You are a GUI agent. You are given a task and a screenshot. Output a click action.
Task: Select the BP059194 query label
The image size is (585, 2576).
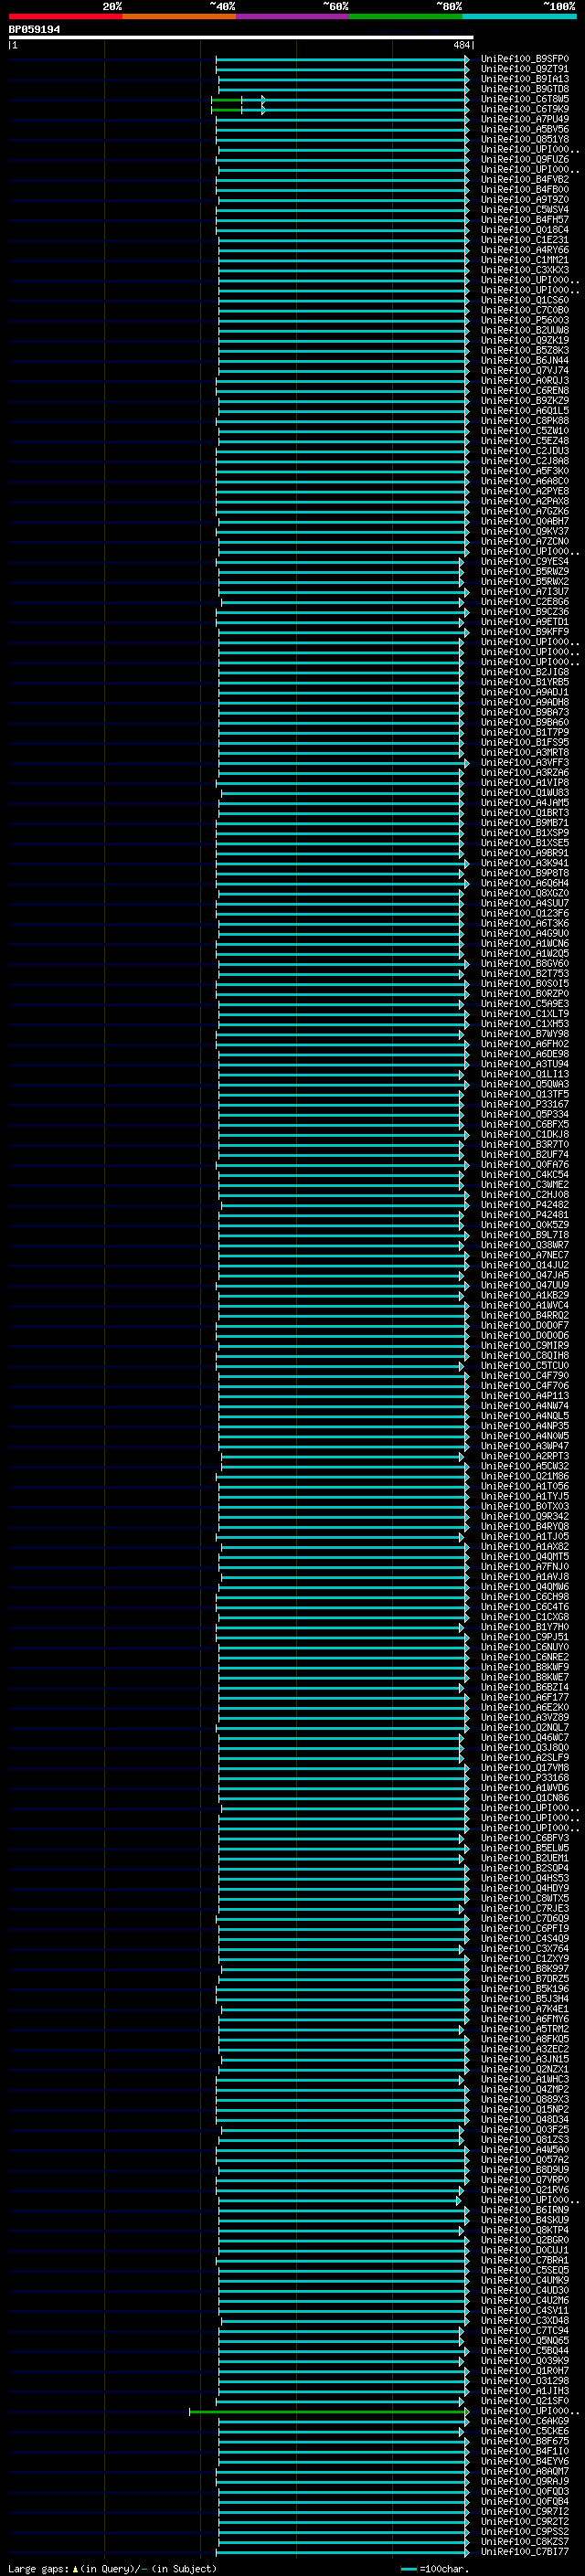click(35, 30)
